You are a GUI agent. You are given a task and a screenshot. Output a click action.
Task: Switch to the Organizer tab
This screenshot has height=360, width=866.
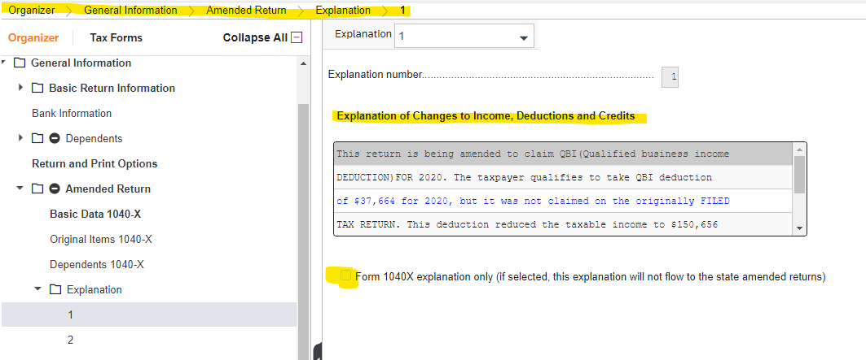point(33,37)
